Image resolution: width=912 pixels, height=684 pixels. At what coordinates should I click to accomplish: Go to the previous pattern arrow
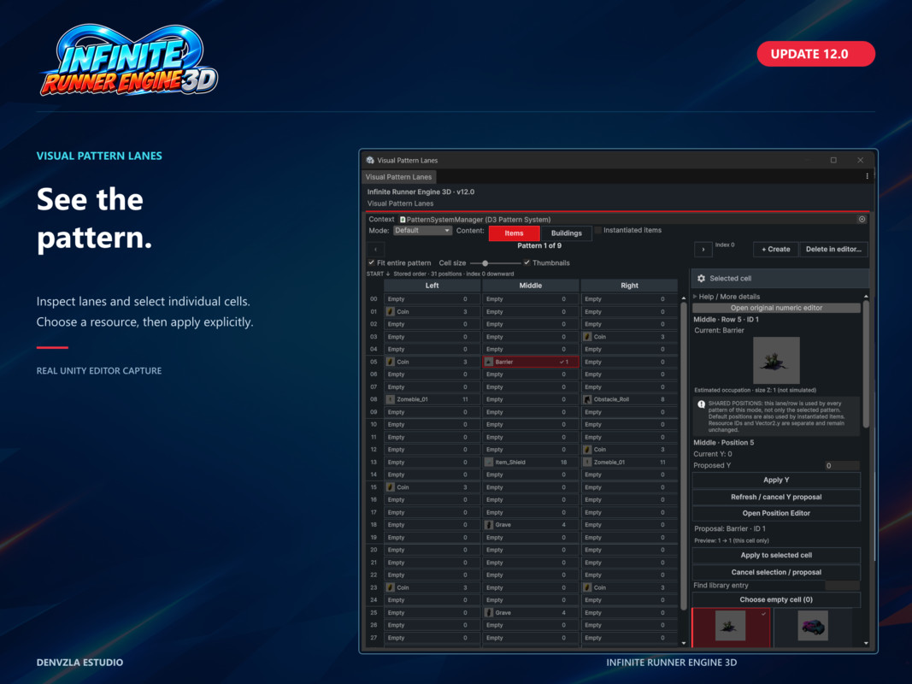pyautogui.click(x=376, y=249)
